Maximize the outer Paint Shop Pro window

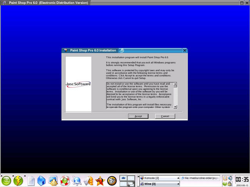coord(242,3)
